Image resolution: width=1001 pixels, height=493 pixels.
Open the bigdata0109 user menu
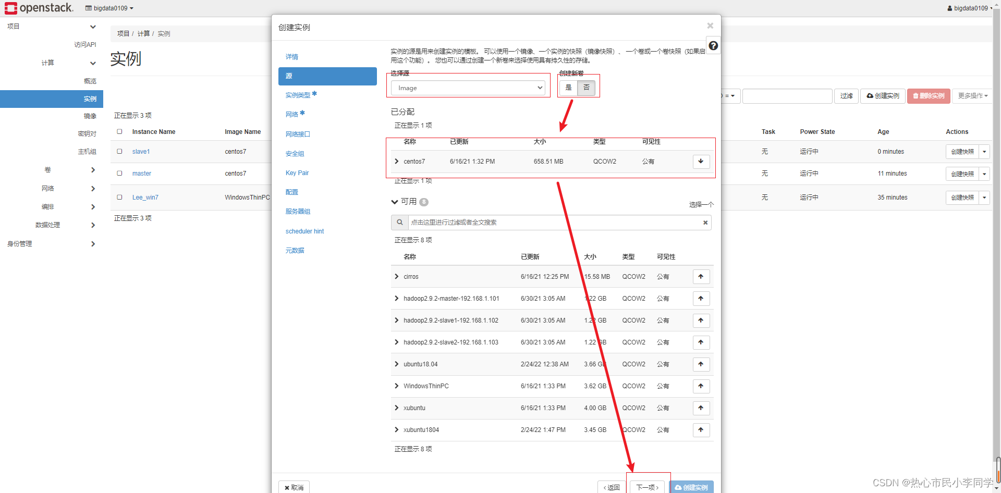[x=970, y=8]
